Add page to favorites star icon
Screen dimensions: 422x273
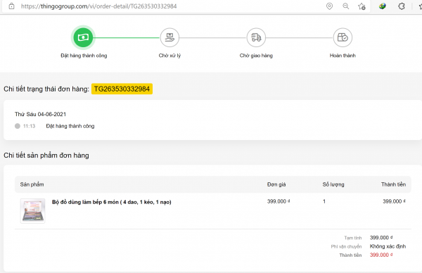[x=362, y=6]
